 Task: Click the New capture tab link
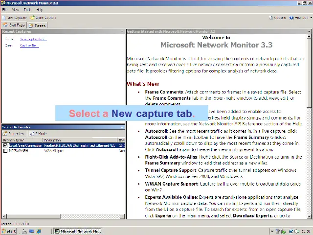tap(33, 39)
